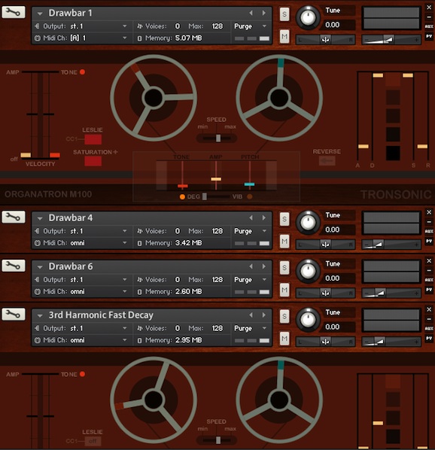Toggle the SATURATION+ red switch

coord(93,161)
